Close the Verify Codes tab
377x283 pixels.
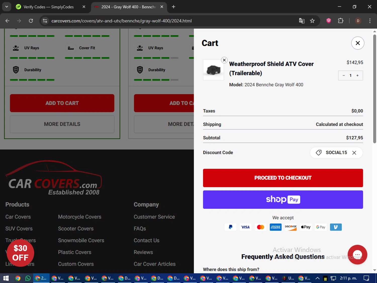point(84,7)
